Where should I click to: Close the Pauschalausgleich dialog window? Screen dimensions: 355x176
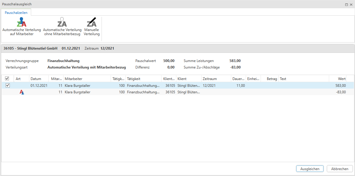coord(351,4)
